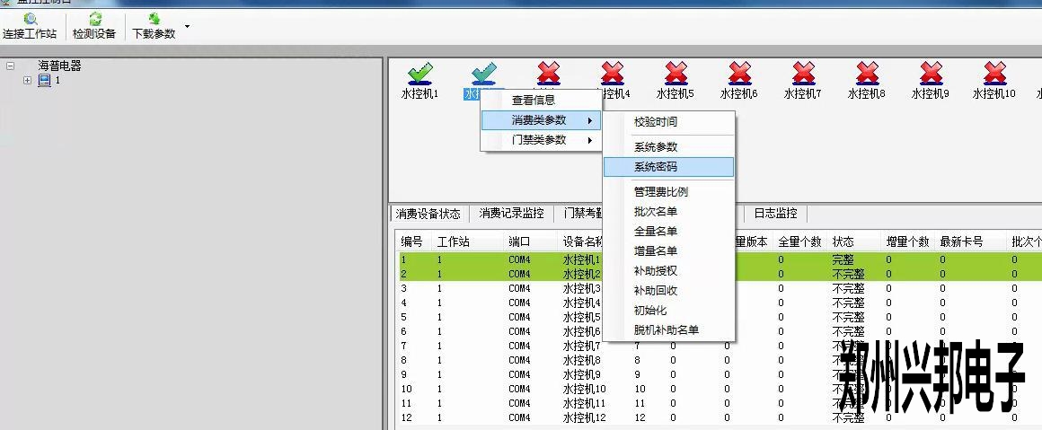Switch to the 消费记录监控 tab
Screen dimensions: 1042x430
511,214
